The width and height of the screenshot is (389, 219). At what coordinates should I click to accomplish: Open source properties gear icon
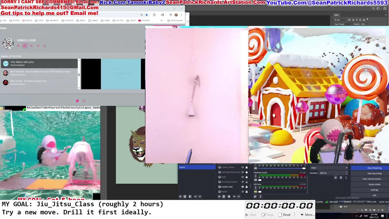click(229, 196)
